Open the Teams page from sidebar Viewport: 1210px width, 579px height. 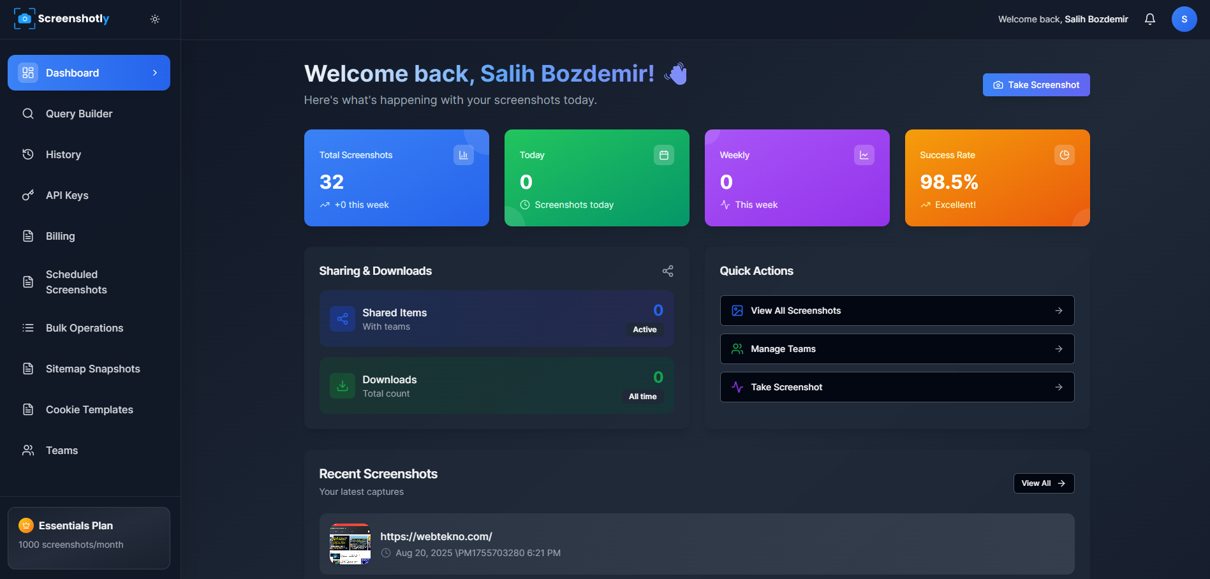[89, 450]
